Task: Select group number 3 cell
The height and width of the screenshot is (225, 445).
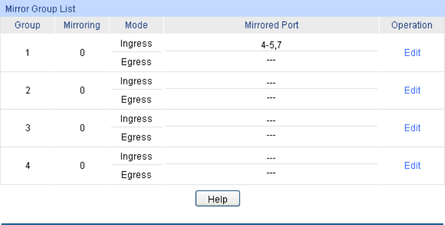Action: 28,128
